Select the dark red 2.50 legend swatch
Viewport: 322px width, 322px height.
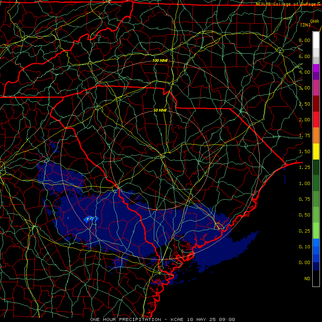316,104
